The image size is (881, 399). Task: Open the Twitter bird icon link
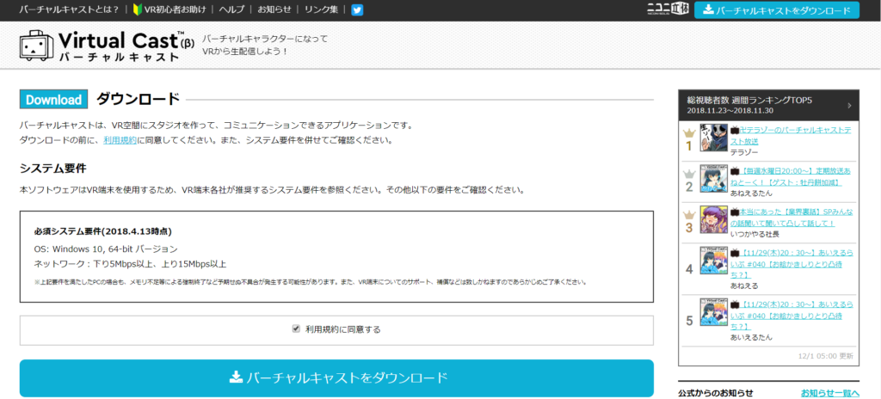[357, 9]
